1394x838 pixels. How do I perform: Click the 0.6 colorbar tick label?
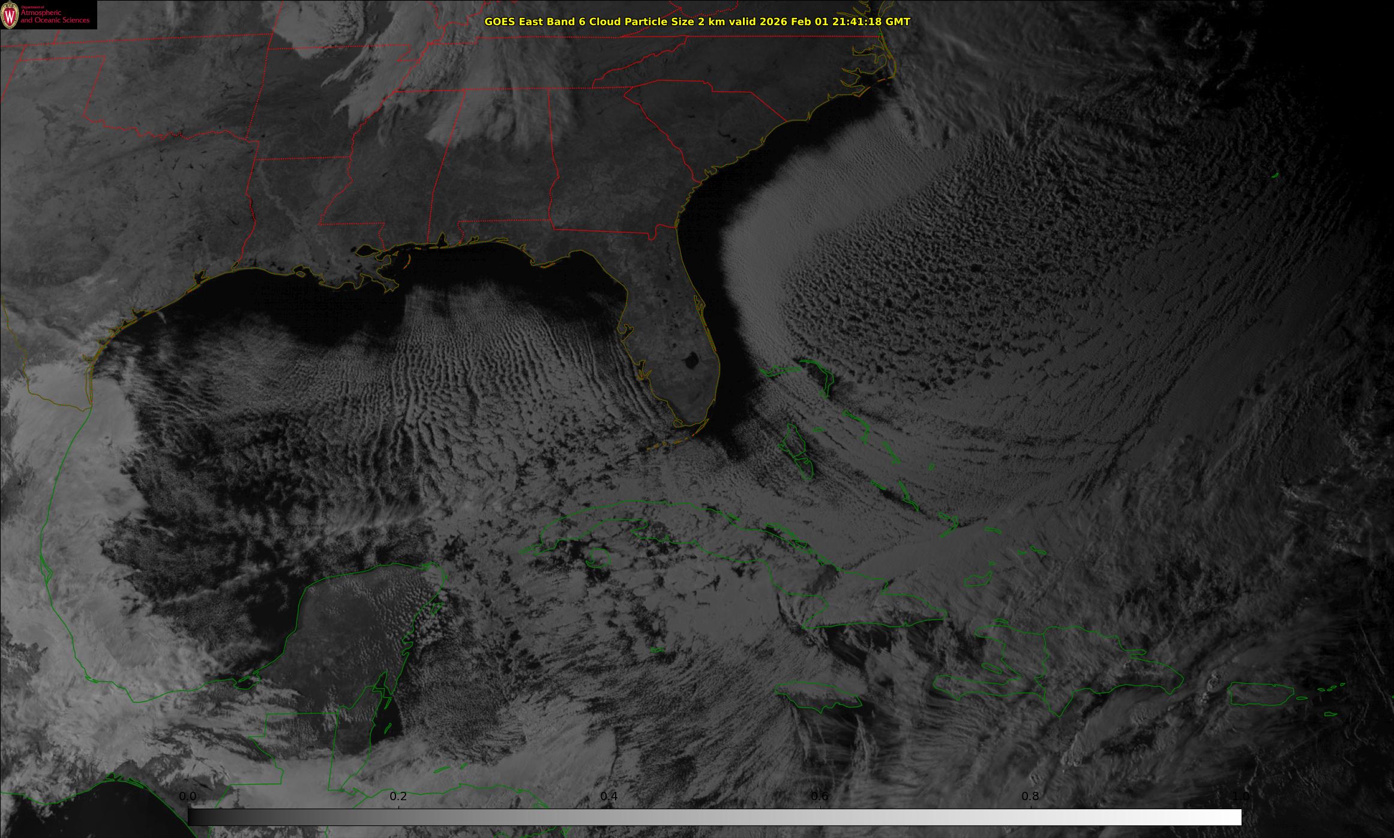point(820,796)
